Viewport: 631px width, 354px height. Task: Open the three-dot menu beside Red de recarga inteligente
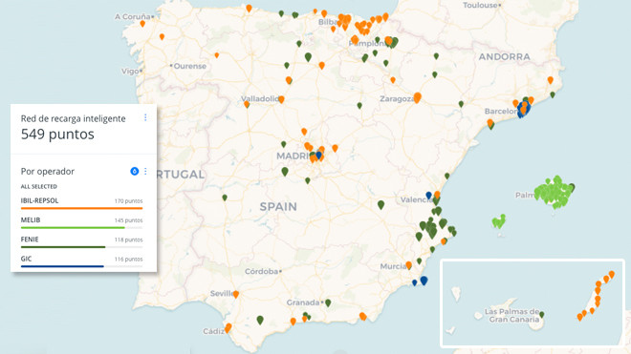(145, 117)
